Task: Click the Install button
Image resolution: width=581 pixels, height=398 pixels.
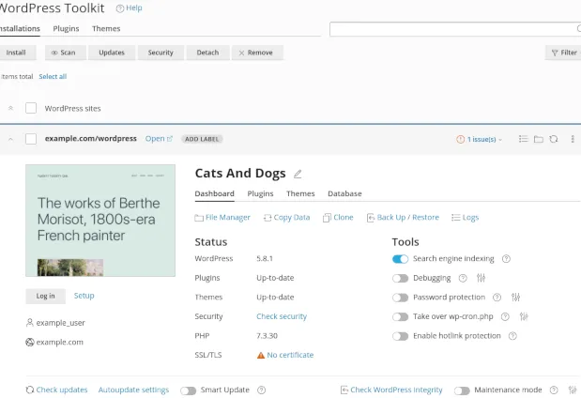Action: click(x=16, y=53)
